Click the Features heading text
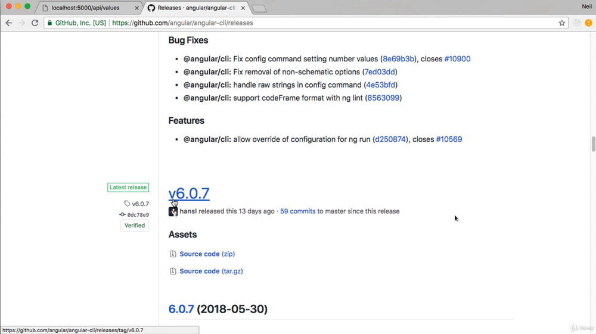The height and width of the screenshot is (334, 596). [186, 121]
